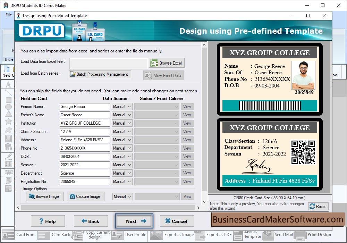This screenshot has height=243, width=347.
Task: Select the Star shape tool
Action: [8, 121]
